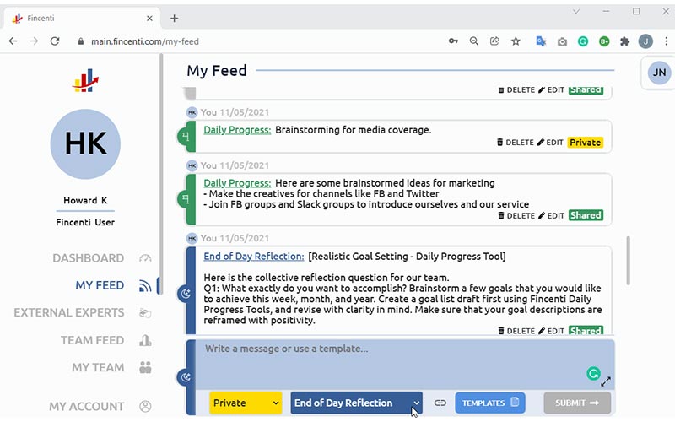Open the Chrome profile J avatar

pyautogui.click(x=645, y=41)
